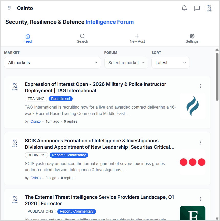
Task: Click SCIS yesterday announced excerpt text
Action: (x=95, y=167)
